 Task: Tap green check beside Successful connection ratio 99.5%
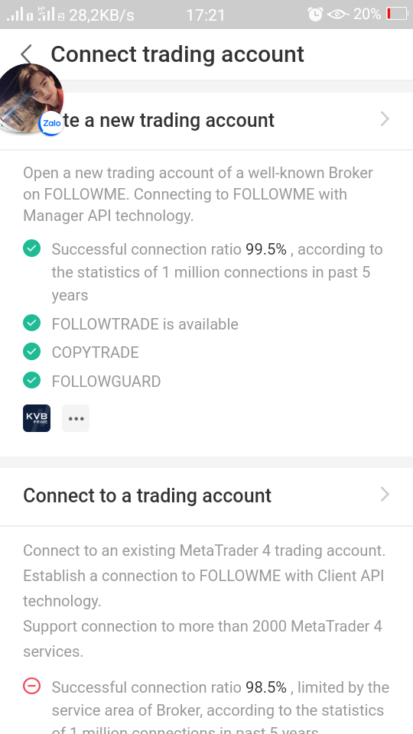click(32, 248)
